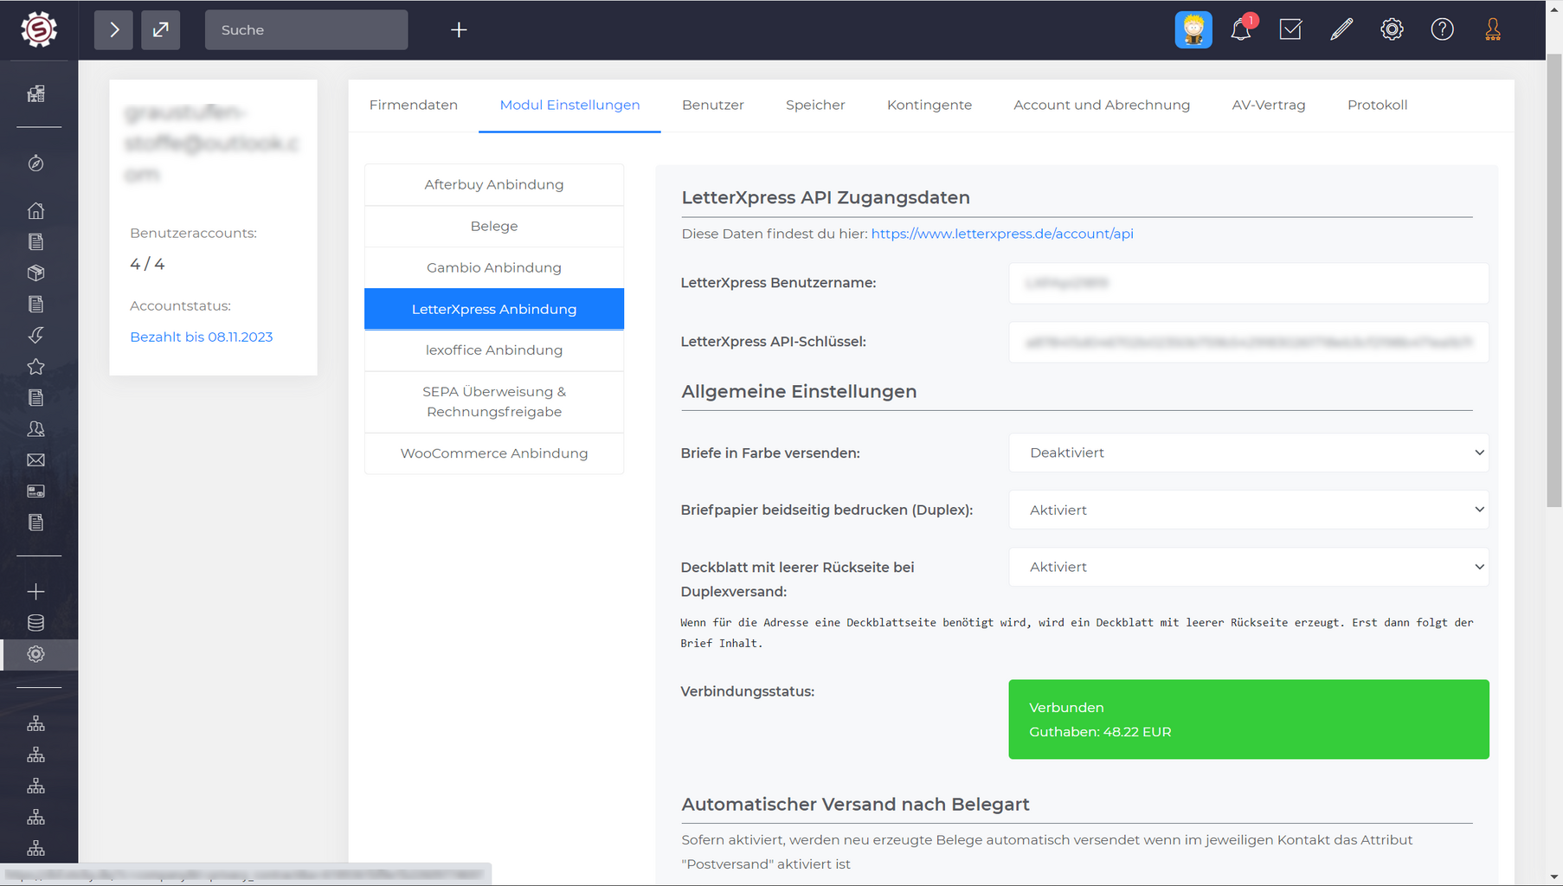Click the notification bell icon
This screenshot has width=1563, height=886.
[x=1240, y=30]
